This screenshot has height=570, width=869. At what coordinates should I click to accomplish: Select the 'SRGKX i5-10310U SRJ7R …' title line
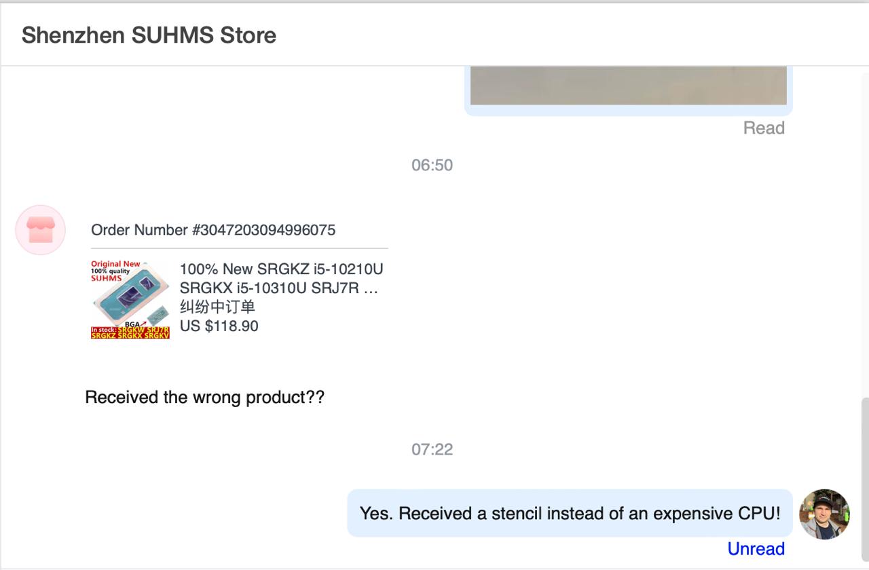(x=278, y=288)
